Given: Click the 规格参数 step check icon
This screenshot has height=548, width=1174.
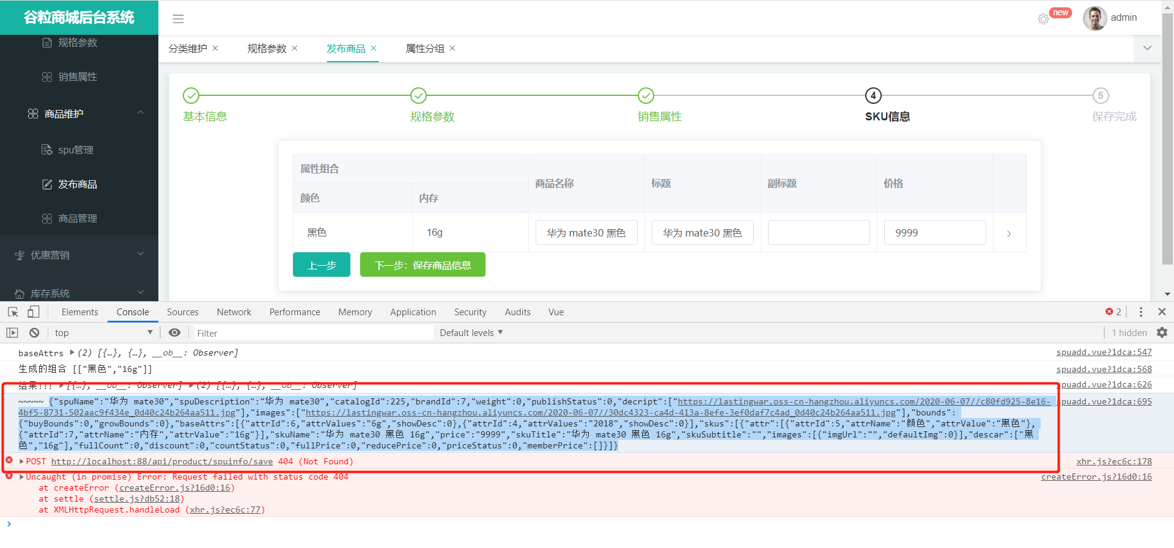Looking at the screenshot, I should pyautogui.click(x=418, y=95).
